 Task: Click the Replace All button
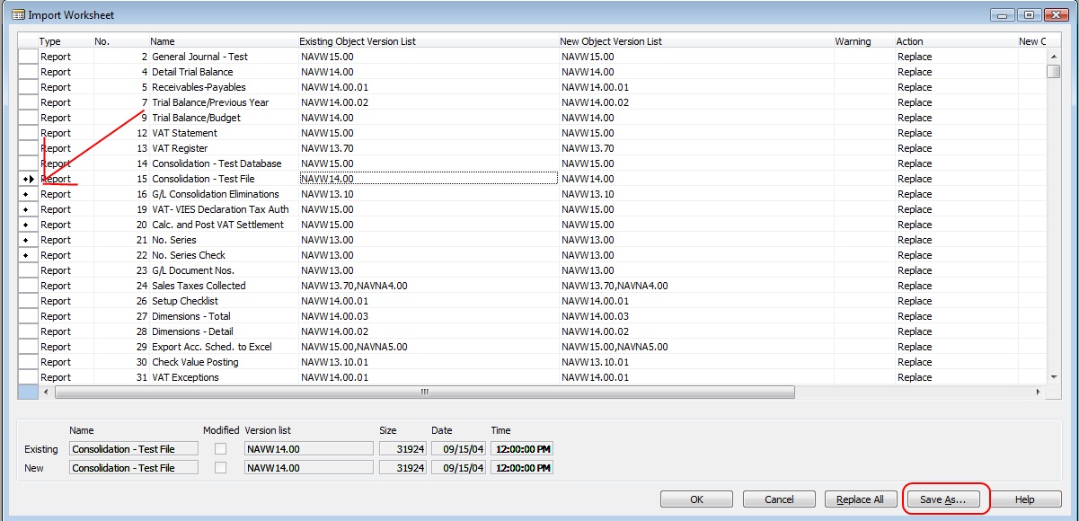pos(860,499)
